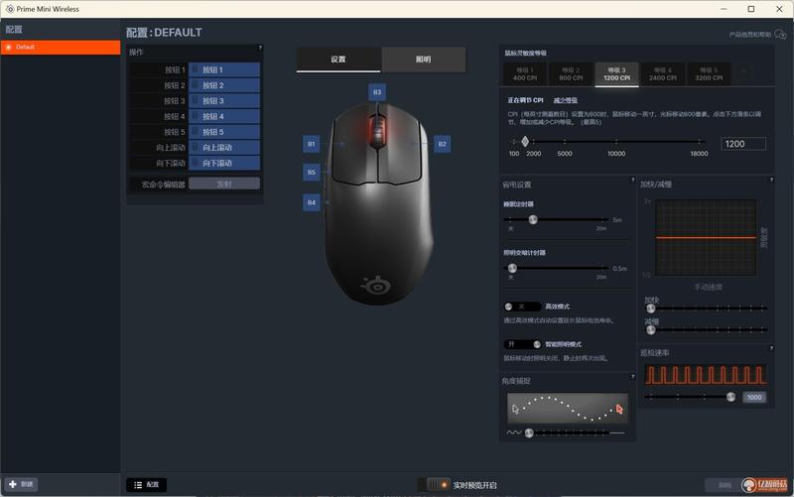794x497 pixels.
Task: Open the 按钮 5 binding dropdown
Action: tap(224, 132)
